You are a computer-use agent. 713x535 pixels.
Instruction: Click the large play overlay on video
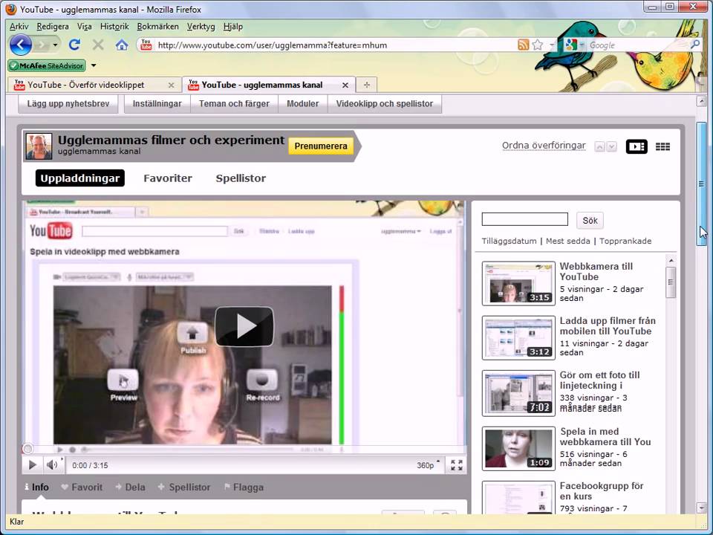[x=244, y=326]
